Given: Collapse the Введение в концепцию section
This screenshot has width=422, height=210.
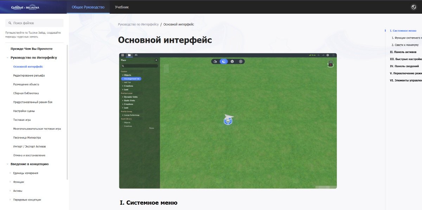Looking at the screenshot, I should click(7, 164).
